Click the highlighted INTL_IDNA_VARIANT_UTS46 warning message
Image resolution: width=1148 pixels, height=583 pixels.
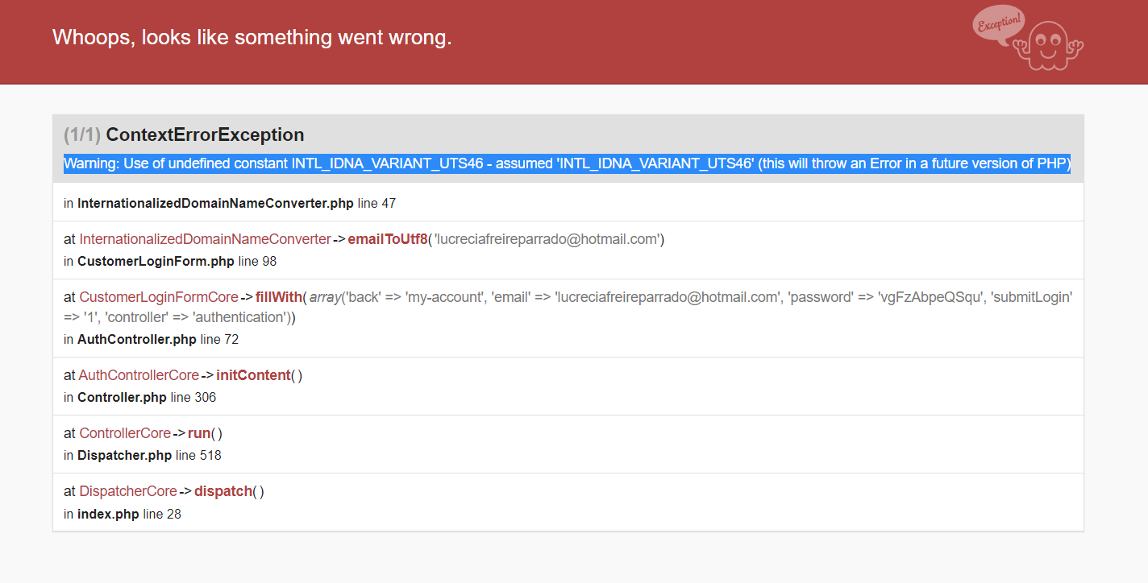(567, 163)
